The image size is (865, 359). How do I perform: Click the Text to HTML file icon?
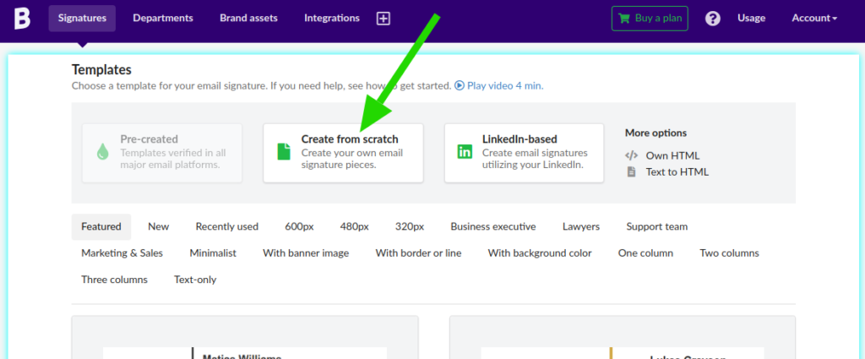click(631, 171)
